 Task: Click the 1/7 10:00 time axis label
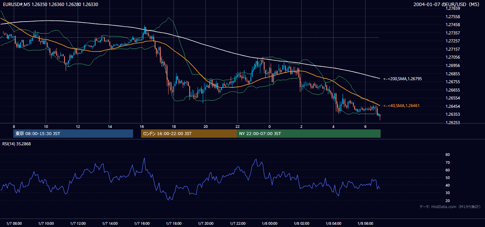46,223
